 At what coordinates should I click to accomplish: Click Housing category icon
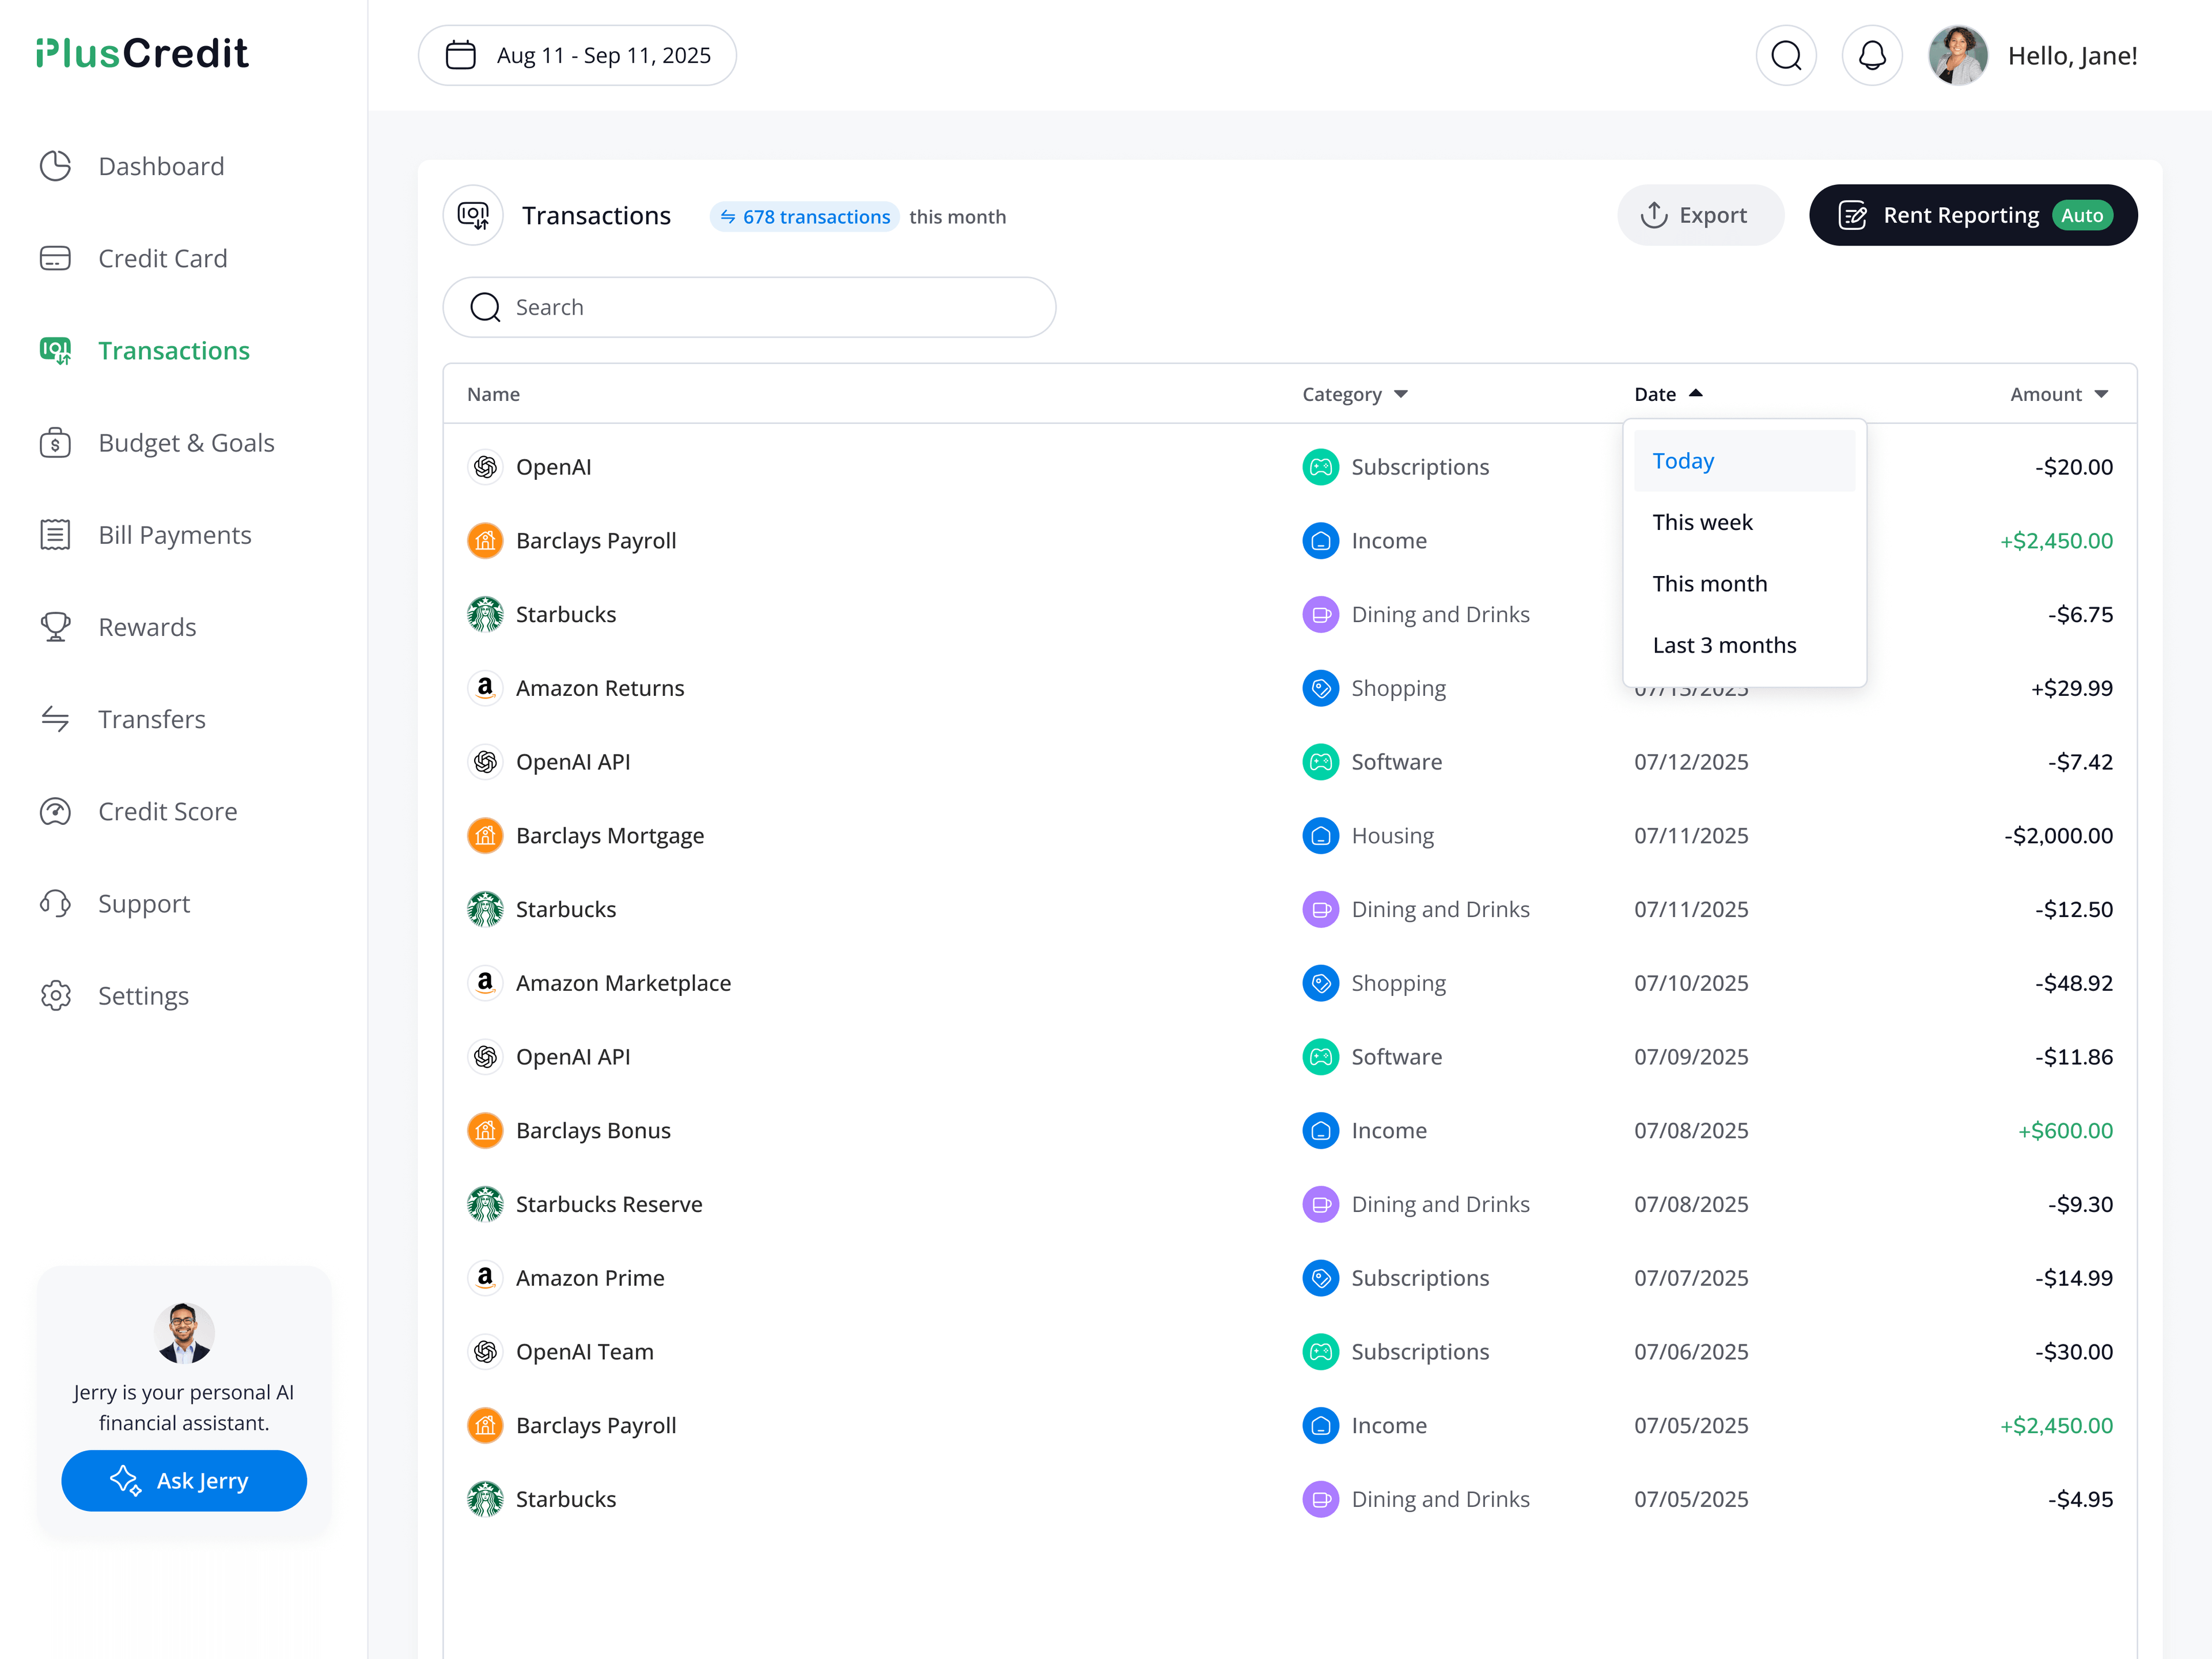(x=1320, y=835)
